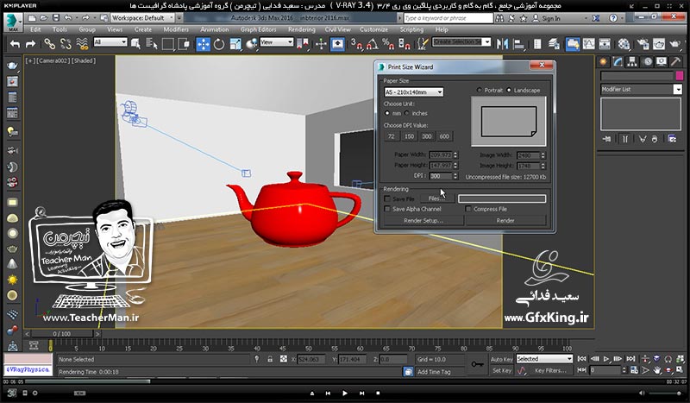Image resolution: width=690 pixels, height=403 pixels.
Task: Open the Modify tab in command panel
Action: pos(618,61)
